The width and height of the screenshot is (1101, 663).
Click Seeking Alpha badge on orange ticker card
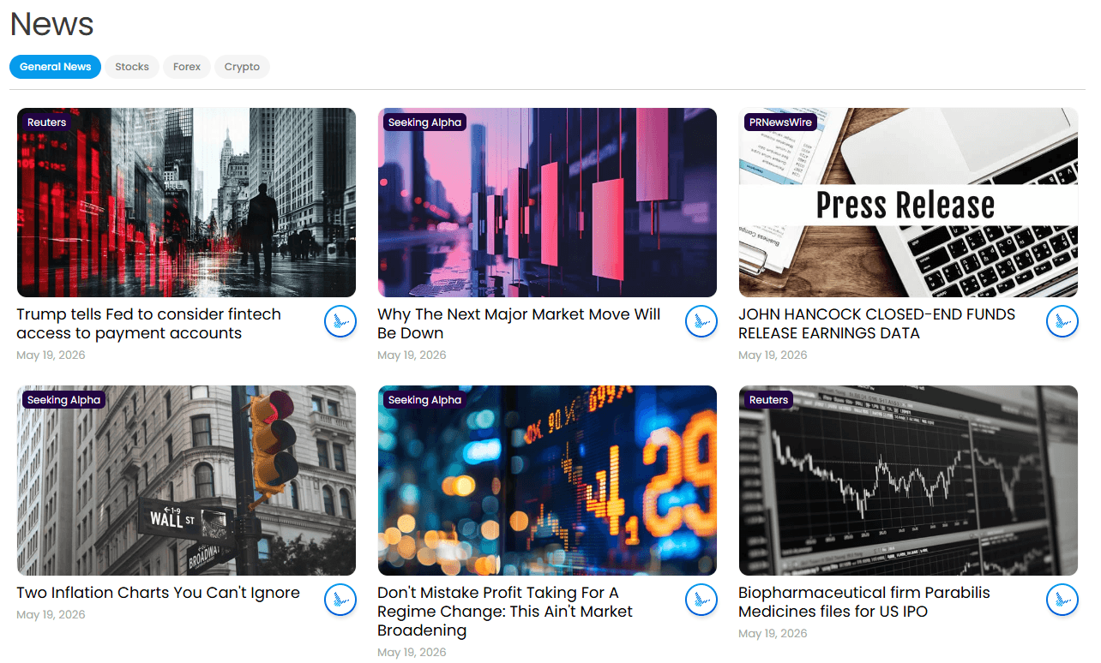pyautogui.click(x=424, y=400)
